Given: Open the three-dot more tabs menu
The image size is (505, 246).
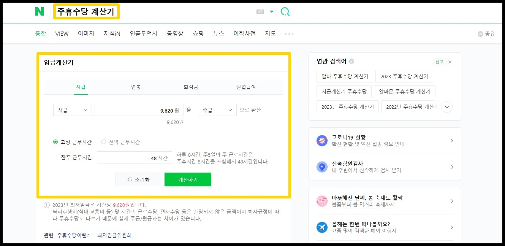Looking at the screenshot, I should pyautogui.click(x=289, y=34).
